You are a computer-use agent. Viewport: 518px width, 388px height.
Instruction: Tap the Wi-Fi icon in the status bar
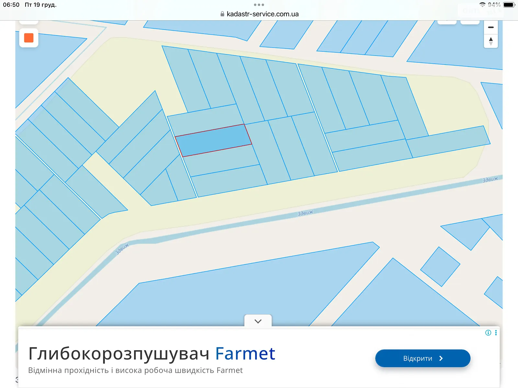coord(483,5)
